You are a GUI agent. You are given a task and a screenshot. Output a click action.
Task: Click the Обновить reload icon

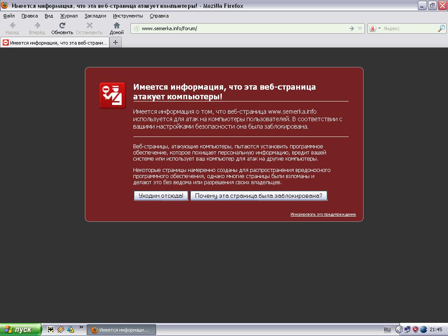pyautogui.click(x=62, y=26)
